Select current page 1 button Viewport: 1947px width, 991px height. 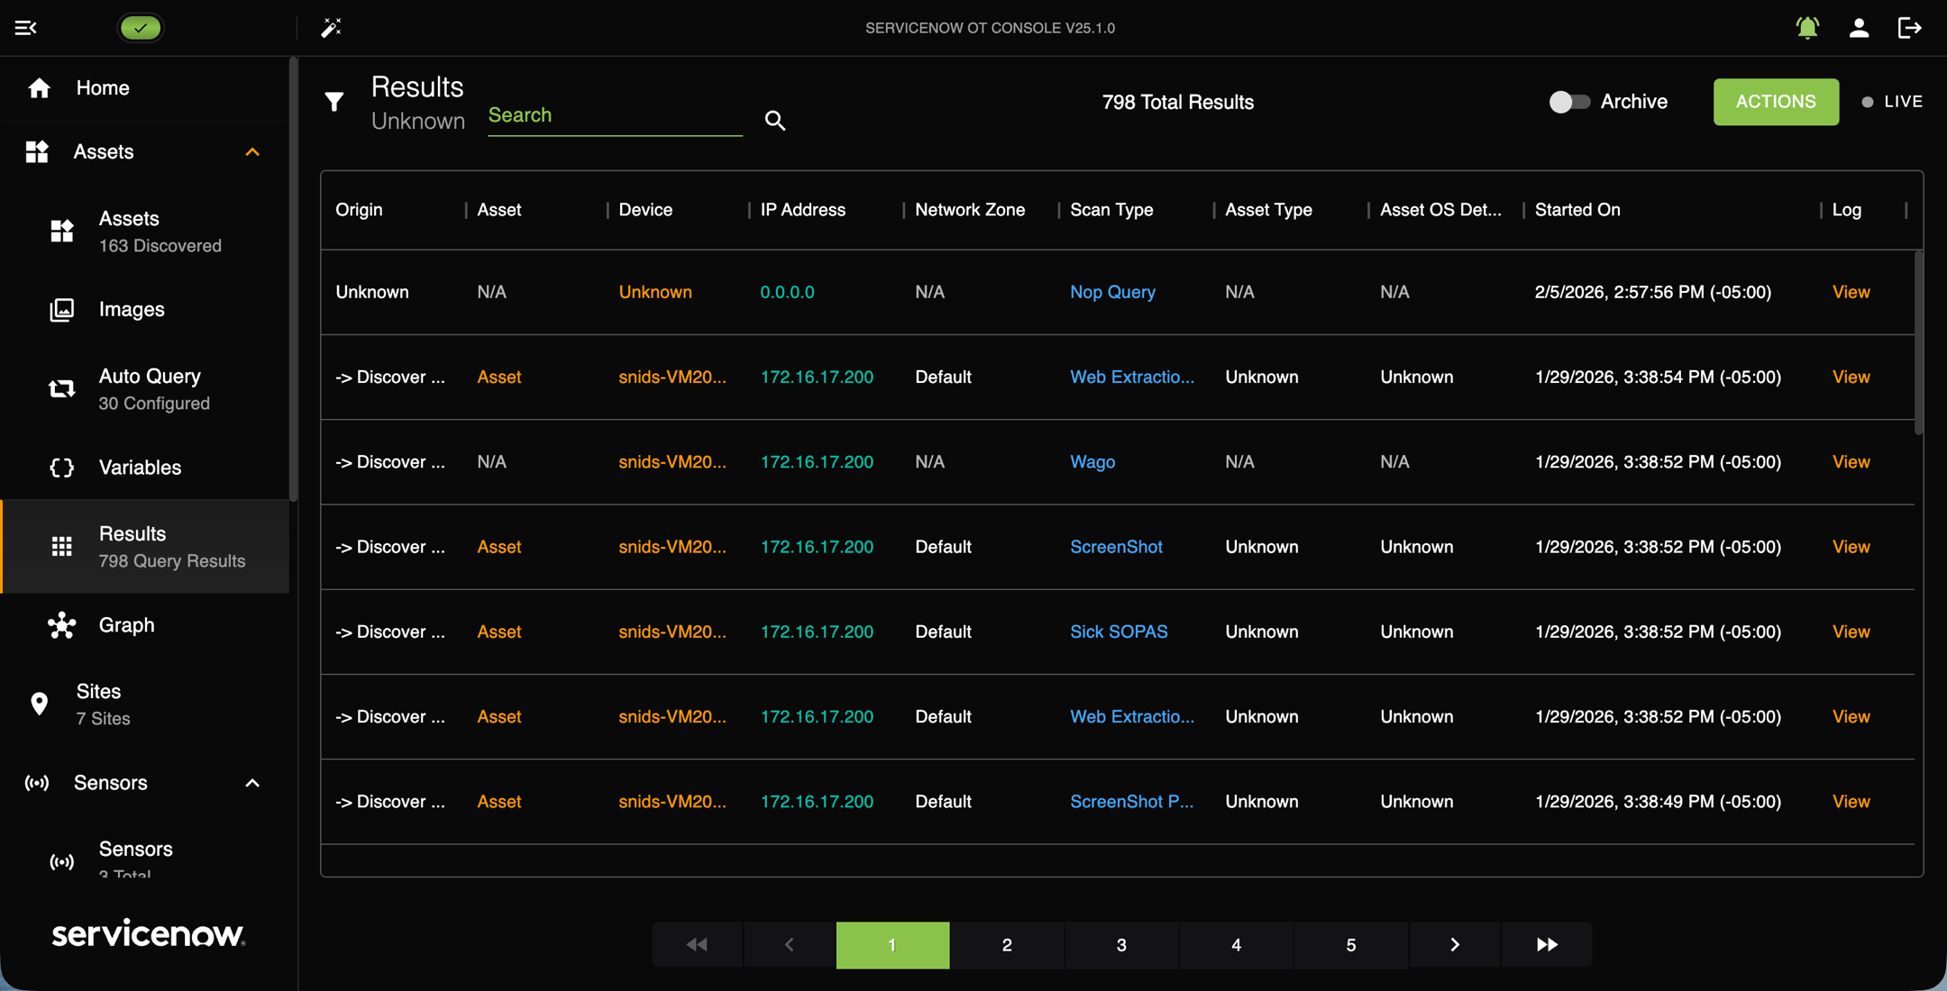point(892,945)
